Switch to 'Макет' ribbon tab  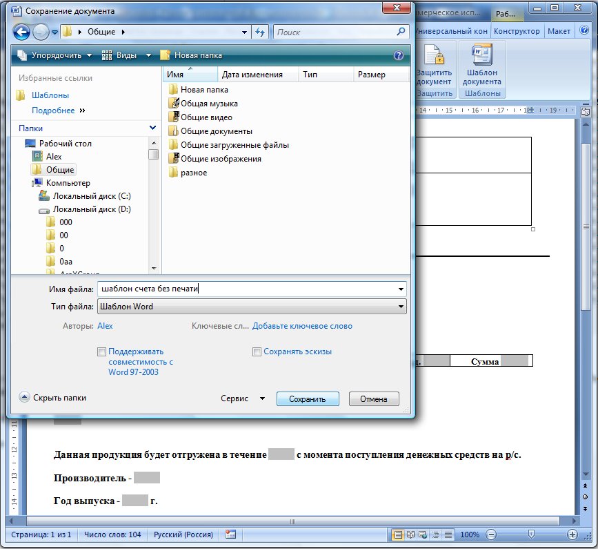click(559, 31)
